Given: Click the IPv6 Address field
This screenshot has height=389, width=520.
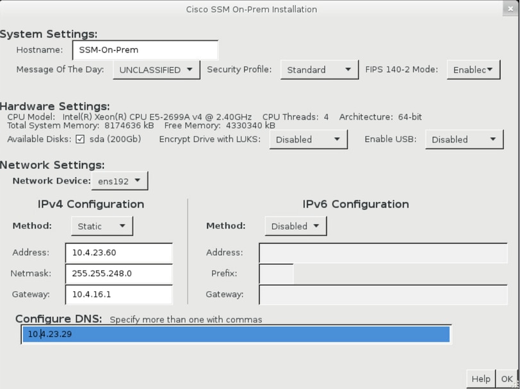Looking at the screenshot, I should [x=383, y=253].
